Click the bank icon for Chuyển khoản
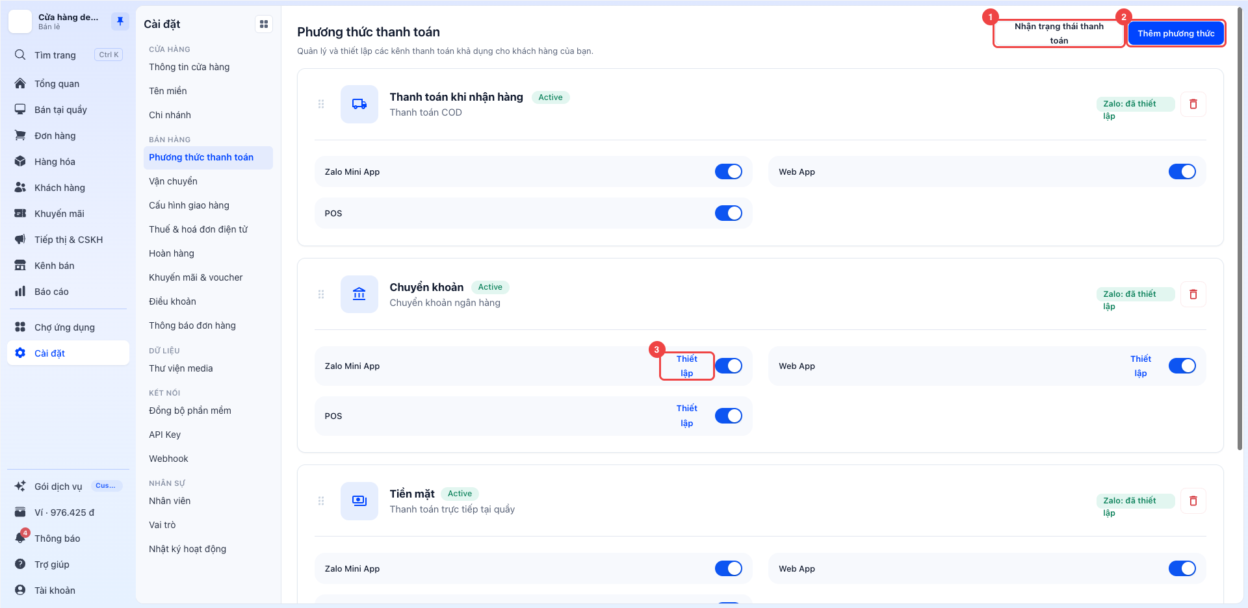The width and height of the screenshot is (1248, 608). (x=359, y=294)
